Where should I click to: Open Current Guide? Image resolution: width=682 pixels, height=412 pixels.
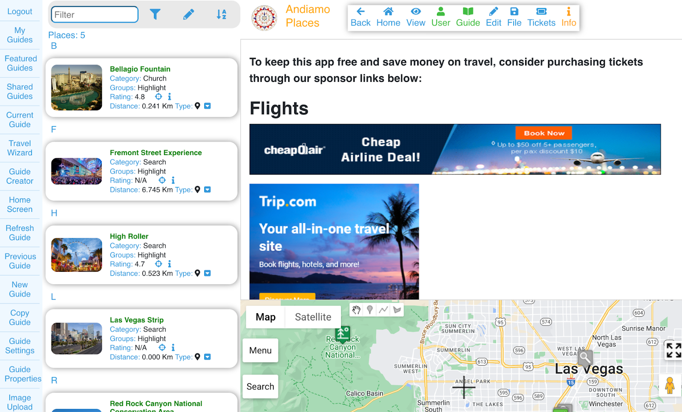pyautogui.click(x=20, y=120)
